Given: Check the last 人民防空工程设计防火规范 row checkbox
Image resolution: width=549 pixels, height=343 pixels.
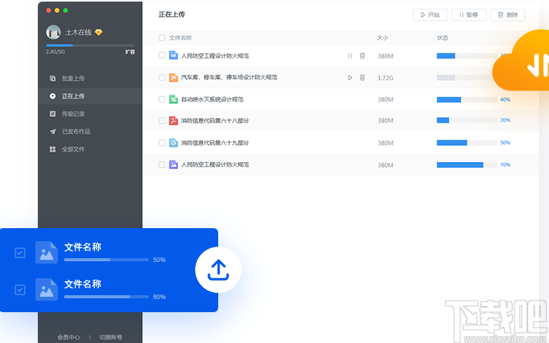Looking at the screenshot, I should (x=162, y=164).
